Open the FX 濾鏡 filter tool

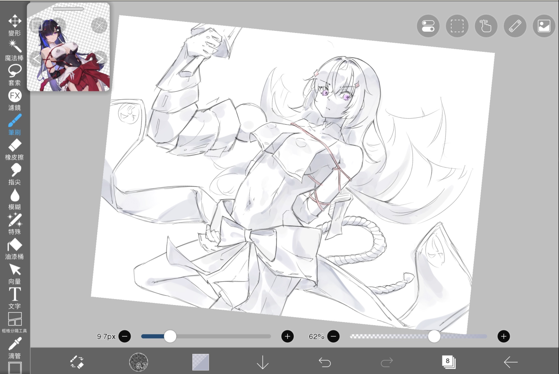15,100
